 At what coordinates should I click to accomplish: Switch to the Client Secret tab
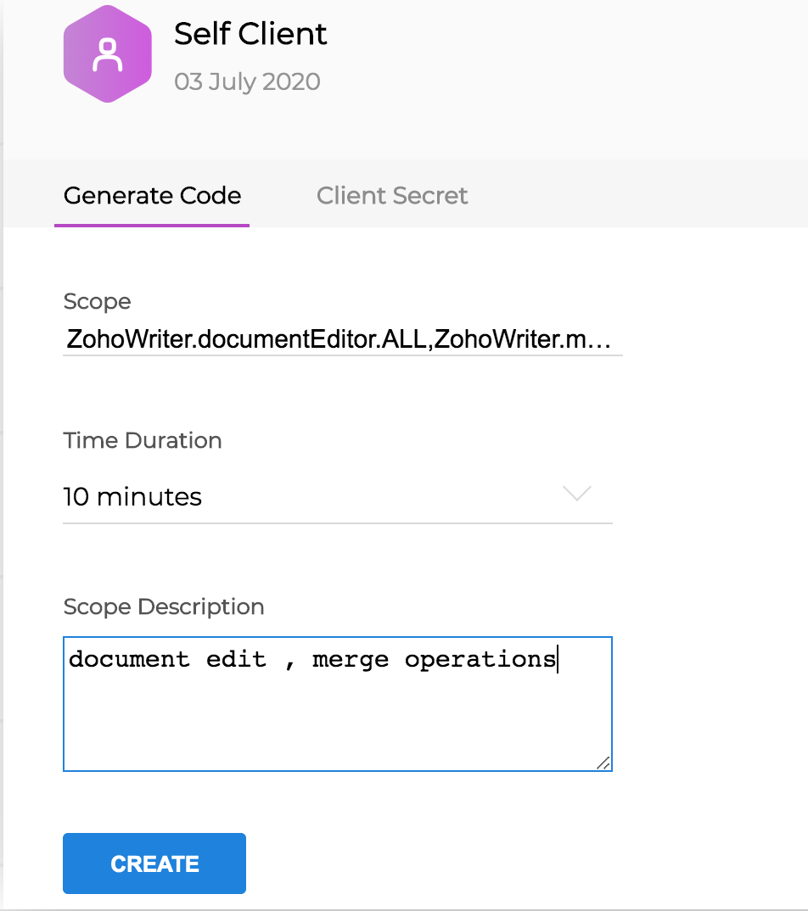pyautogui.click(x=392, y=196)
